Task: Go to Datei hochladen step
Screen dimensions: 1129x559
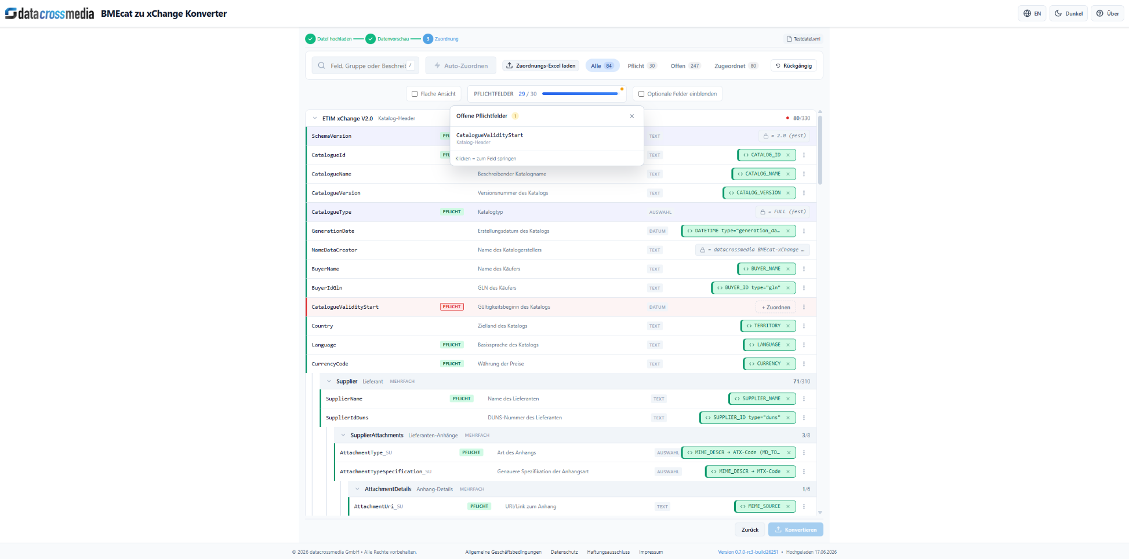Action: pos(328,39)
